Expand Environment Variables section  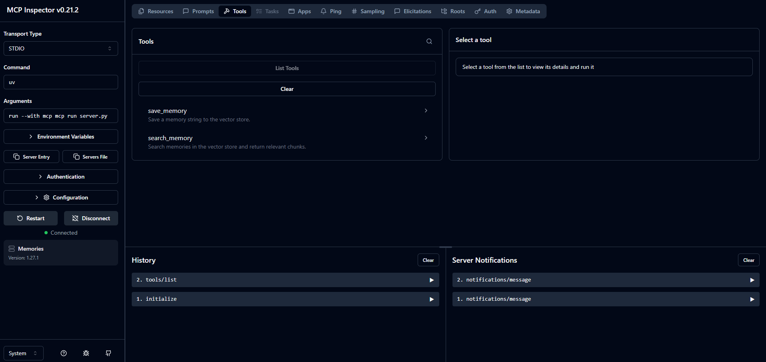(61, 137)
